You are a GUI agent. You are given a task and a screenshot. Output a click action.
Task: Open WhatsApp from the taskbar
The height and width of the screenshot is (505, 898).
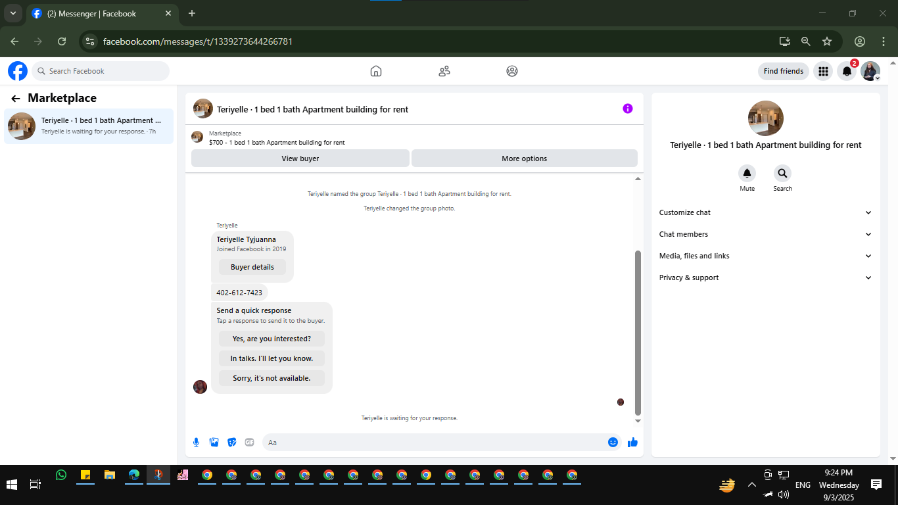(61, 475)
